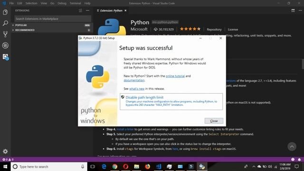Open the Edit menu
The width and height of the screenshot is (304, 171).
(19, 3)
